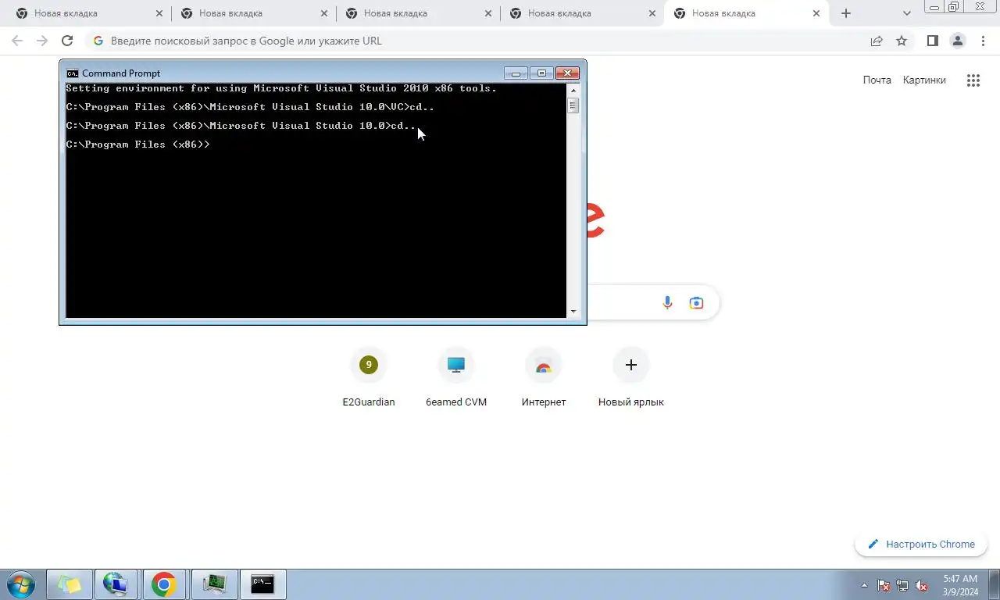Open the Интернет shortcut tile
The width and height of the screenshot is (1000, 600).
click(x=544, y=378)
